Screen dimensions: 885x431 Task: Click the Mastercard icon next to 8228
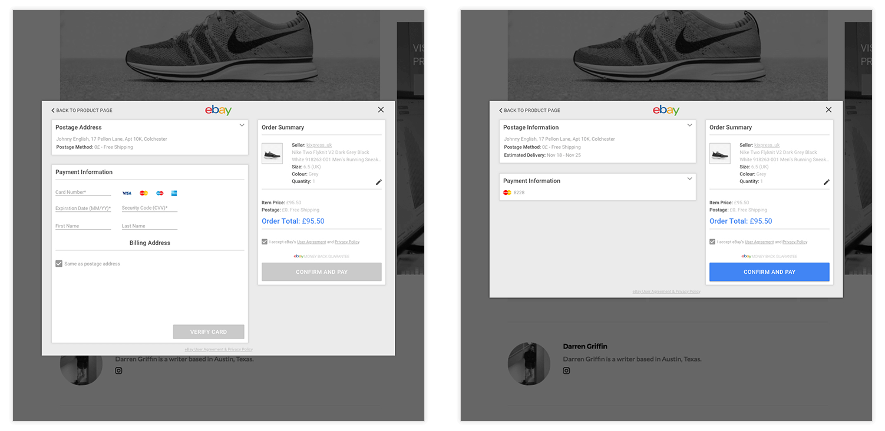pos(507,193)
